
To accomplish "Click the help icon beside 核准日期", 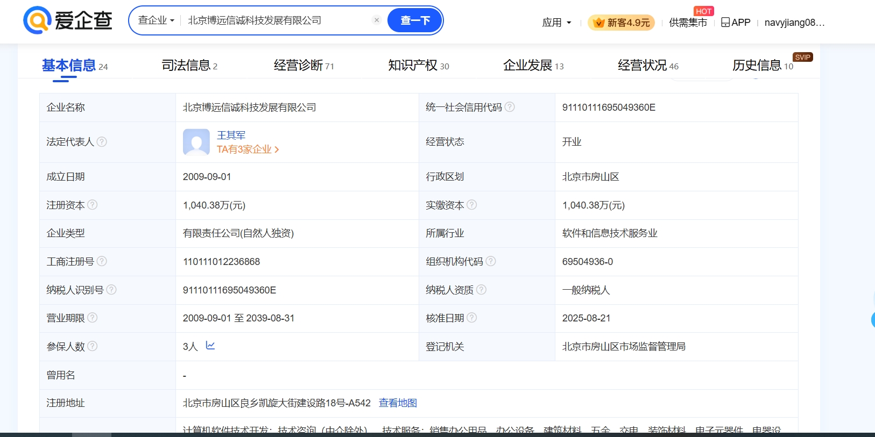I will pos(472,318).
